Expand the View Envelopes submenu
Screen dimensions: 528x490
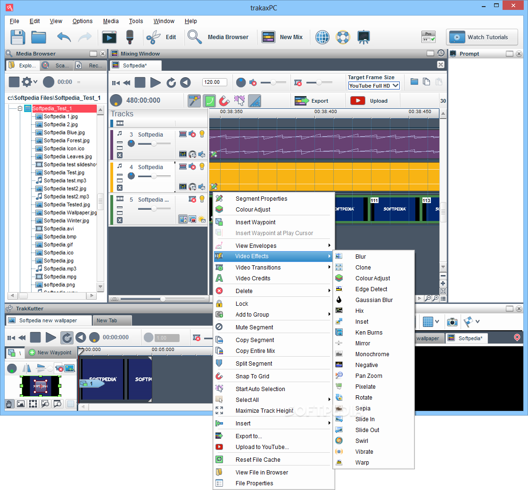273,245
